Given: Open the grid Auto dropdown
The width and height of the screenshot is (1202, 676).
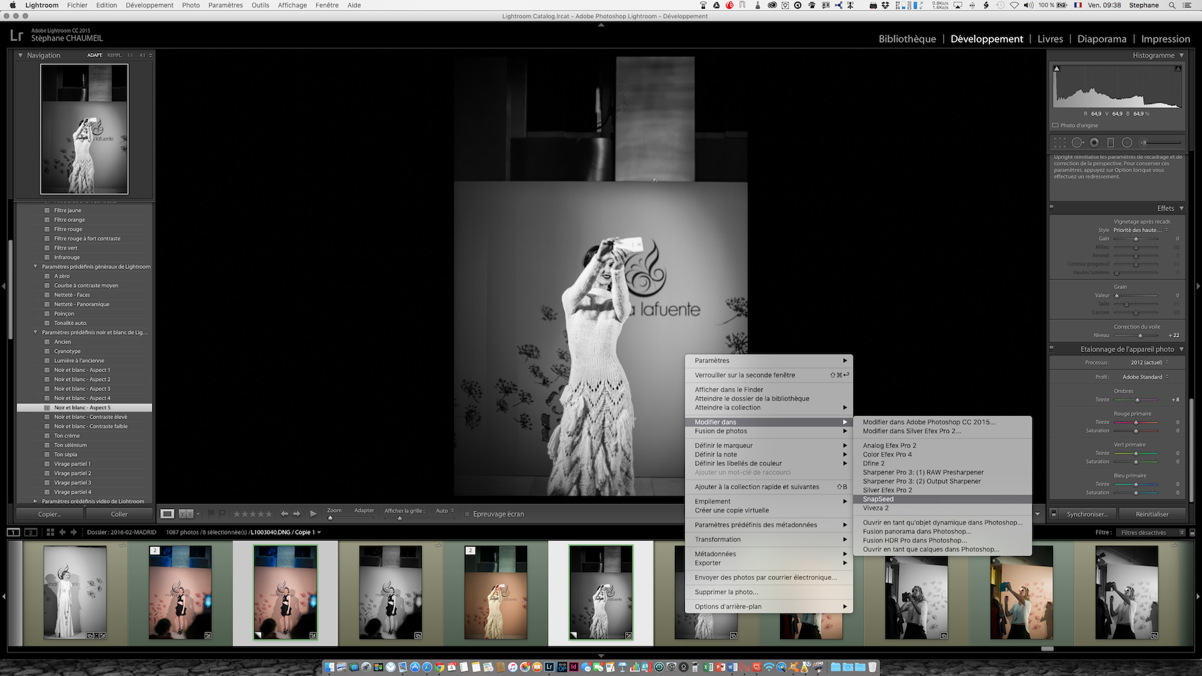Looking at the screenshot, I should (x=445, y=510).
